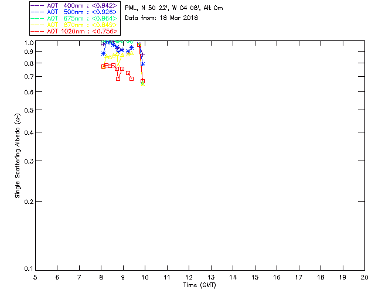
Task: Click the y-axis tick label 0.3
Action: click(x=29, y=161)
